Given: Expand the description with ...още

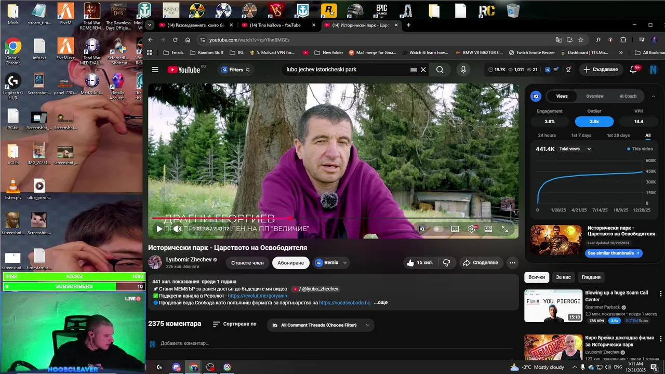Looking at the screenshot, I should tap(381, 302).
